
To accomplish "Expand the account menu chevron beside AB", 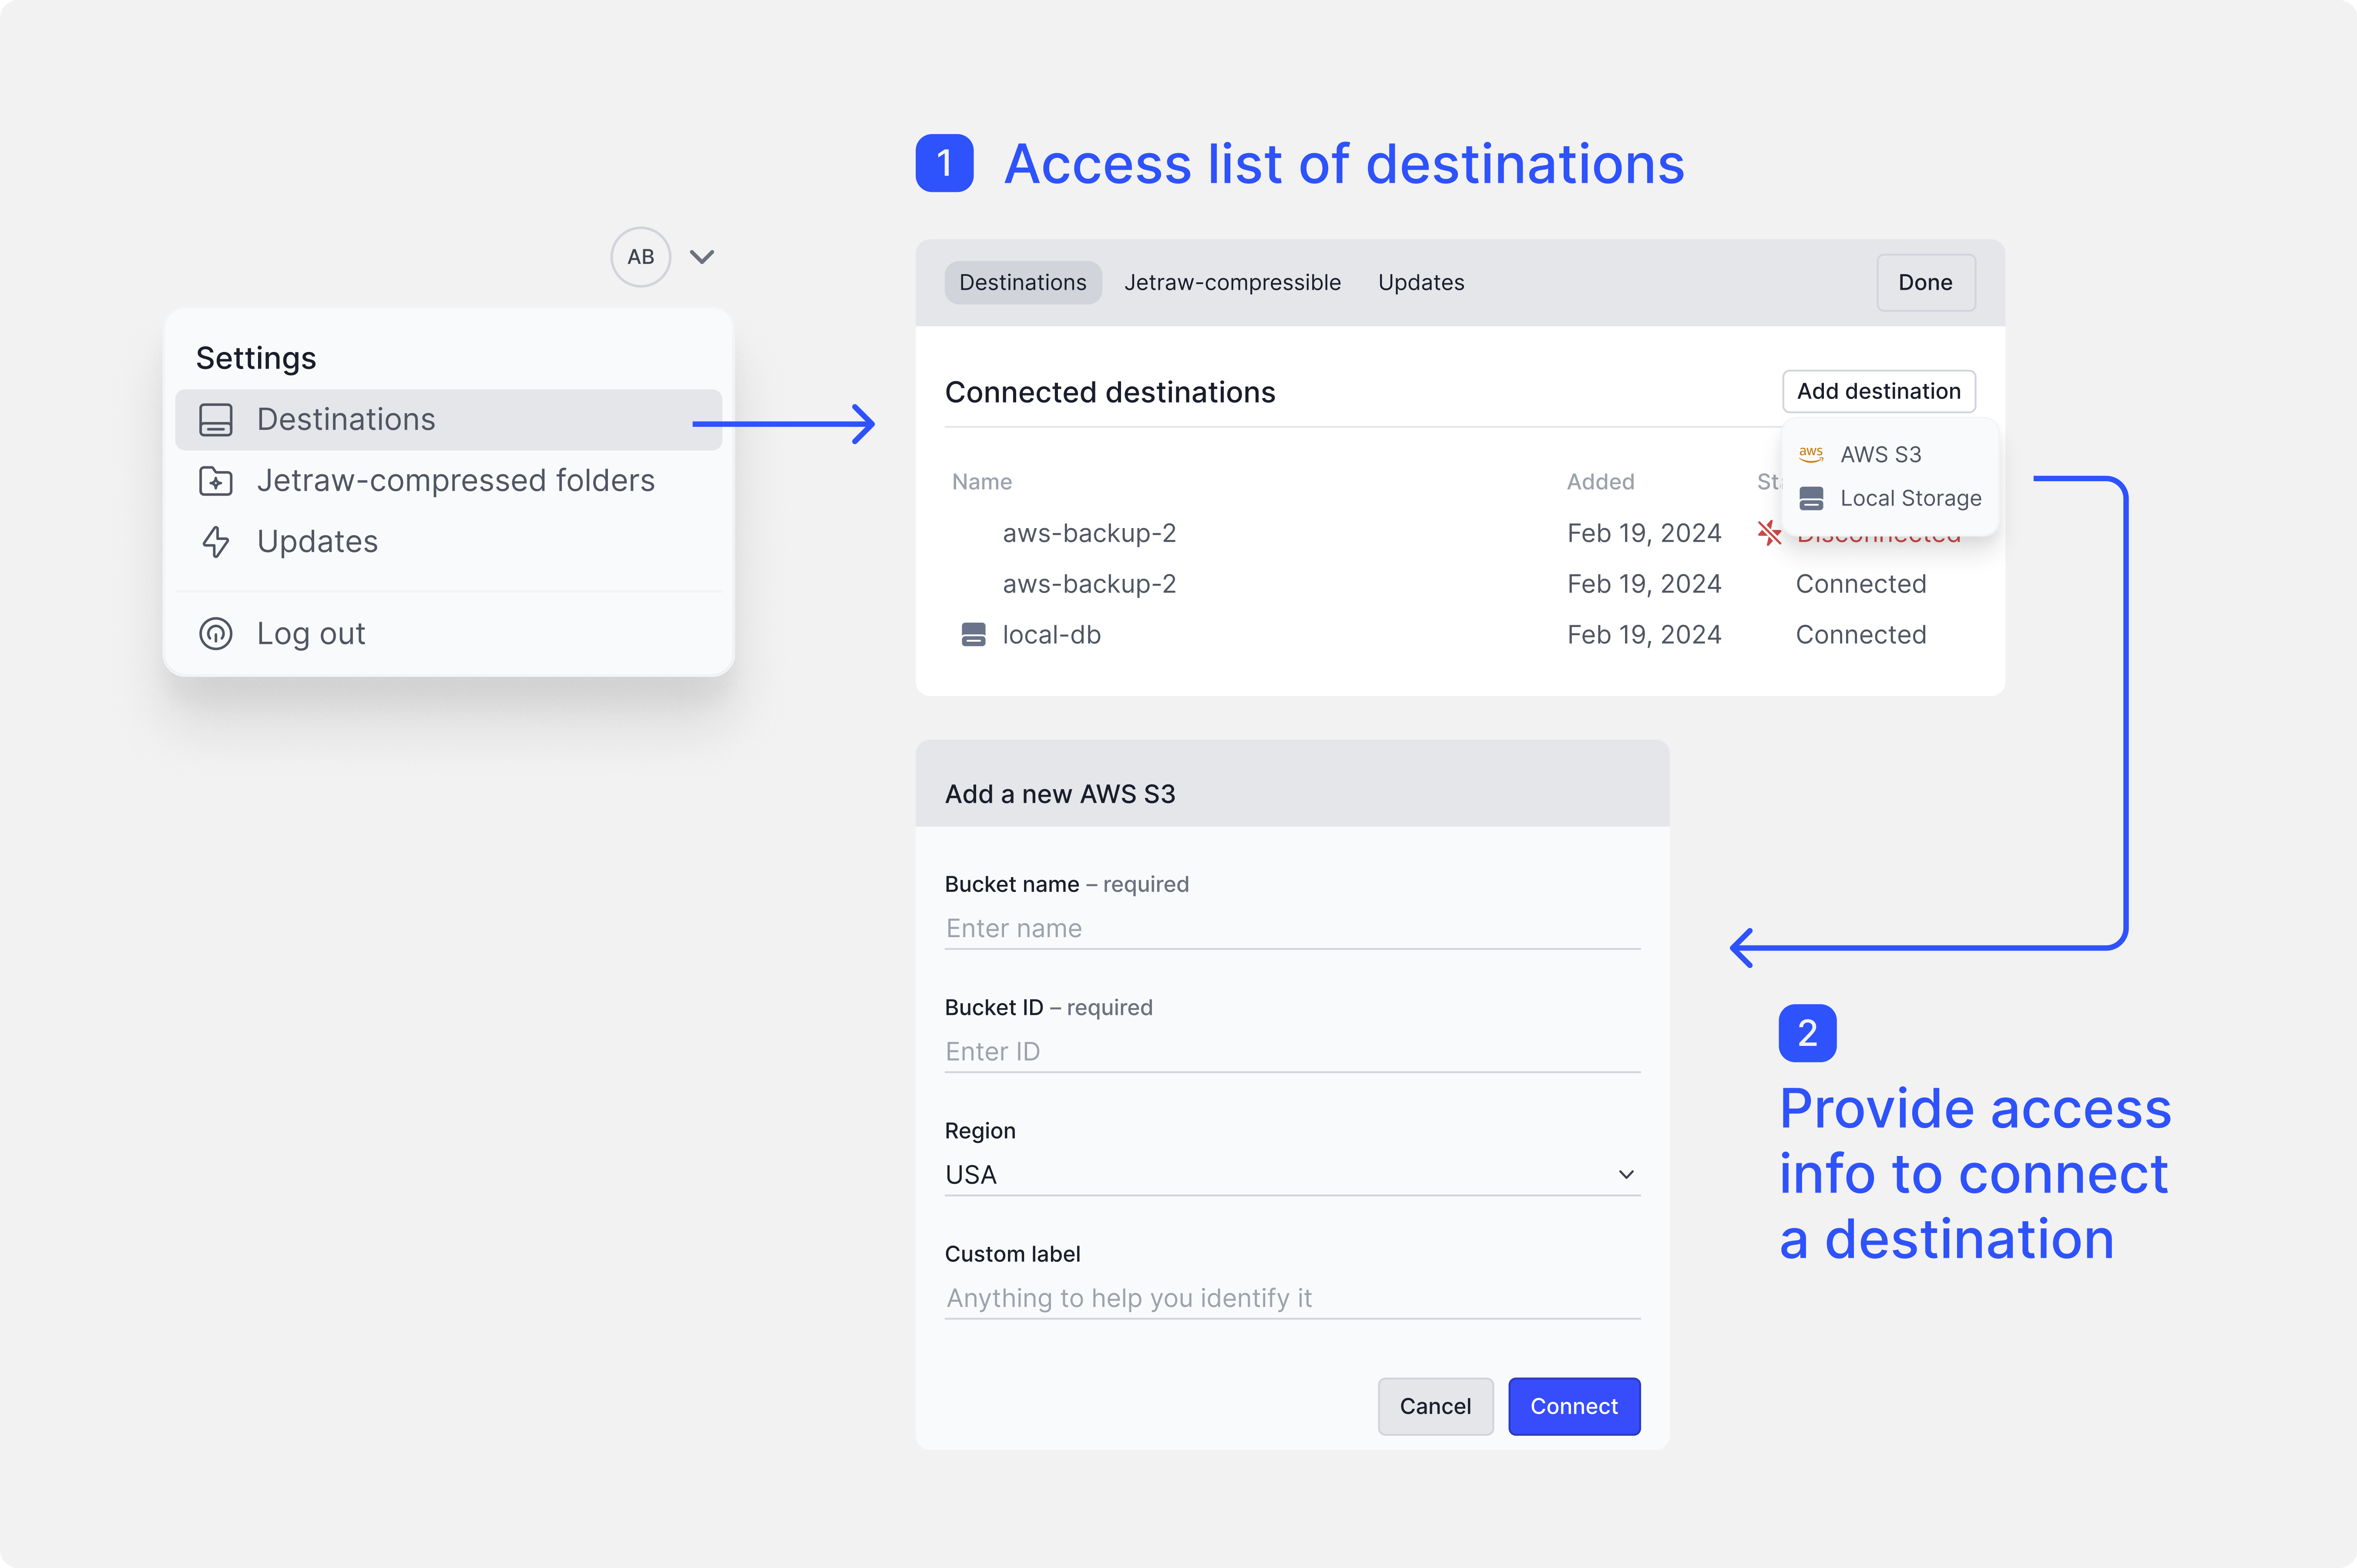I will pyautogui.click(x=702, y=257).
